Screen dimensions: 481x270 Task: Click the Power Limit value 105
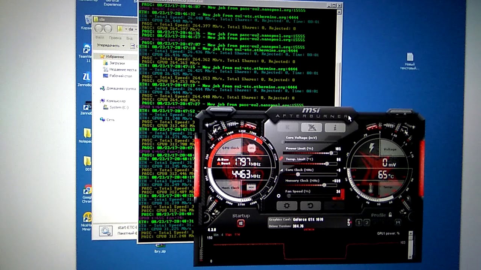[338, 149]
